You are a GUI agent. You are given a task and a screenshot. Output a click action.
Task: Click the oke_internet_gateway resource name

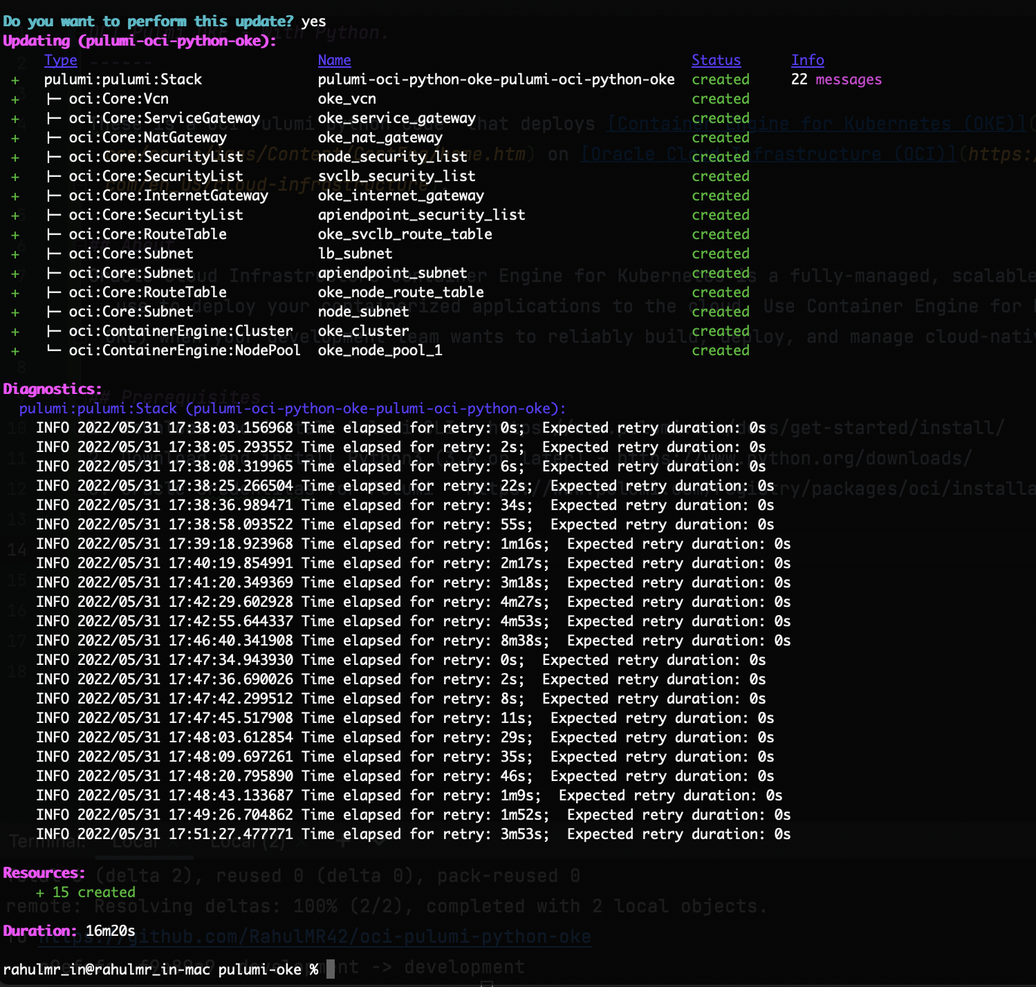tap(401, 196)
